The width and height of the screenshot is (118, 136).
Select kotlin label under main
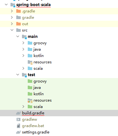point(39,56)
